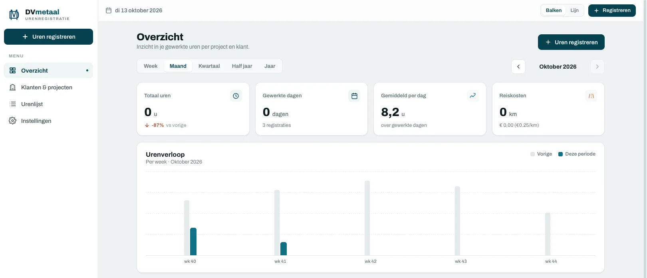Click the grey previous-period bar for wk 43
This screenshot has height=278, width=647.
tap(458, 221)
